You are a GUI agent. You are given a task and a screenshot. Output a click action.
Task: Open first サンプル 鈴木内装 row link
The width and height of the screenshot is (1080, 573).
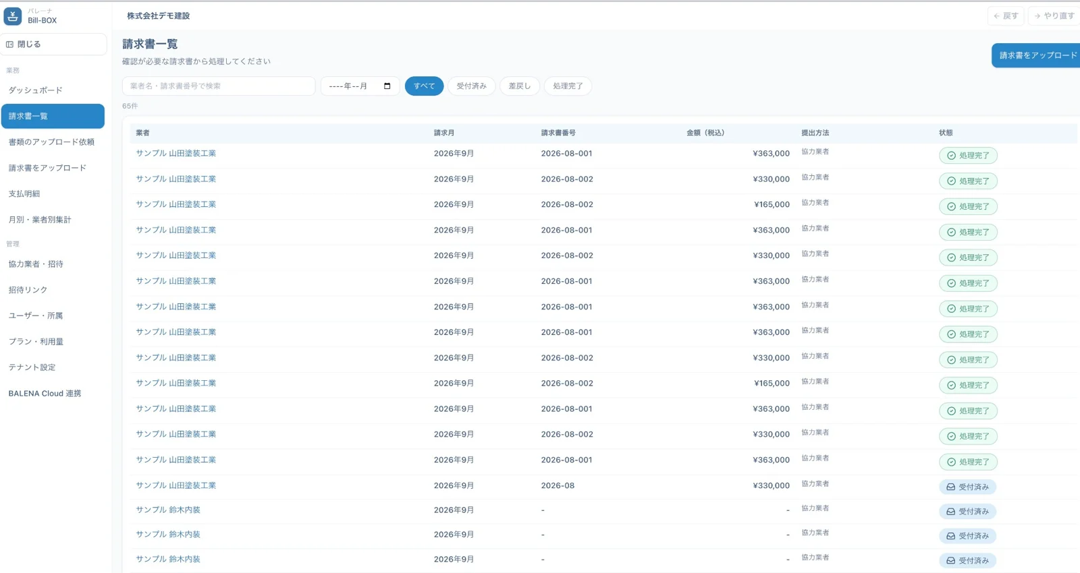[x=168, y=510]
